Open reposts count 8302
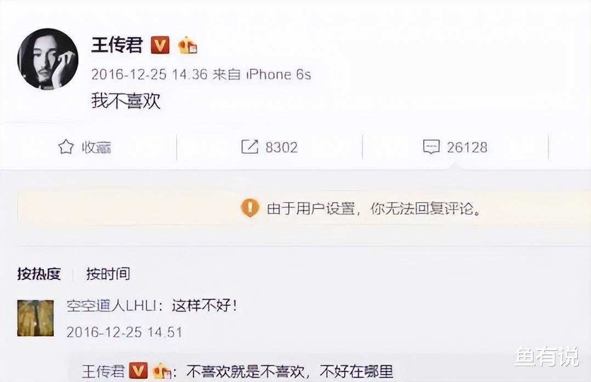591x382 pixels. pos(282,147)
